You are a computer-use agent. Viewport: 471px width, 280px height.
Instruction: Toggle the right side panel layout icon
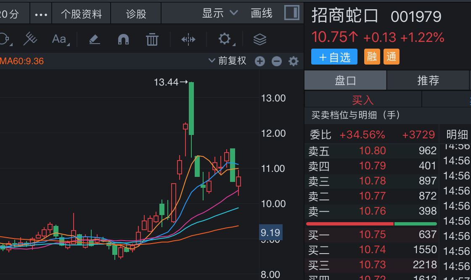[291, 13]
